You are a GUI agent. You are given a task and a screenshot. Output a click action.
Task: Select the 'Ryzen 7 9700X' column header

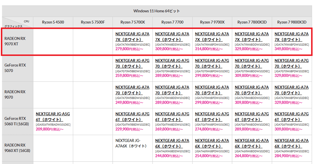pos(212,22)
